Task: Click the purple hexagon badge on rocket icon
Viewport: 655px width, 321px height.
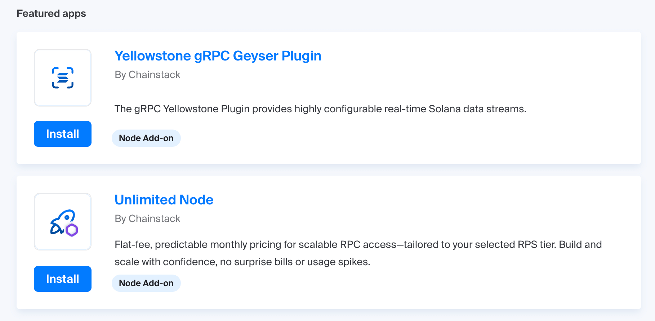Action: (72, 230)
